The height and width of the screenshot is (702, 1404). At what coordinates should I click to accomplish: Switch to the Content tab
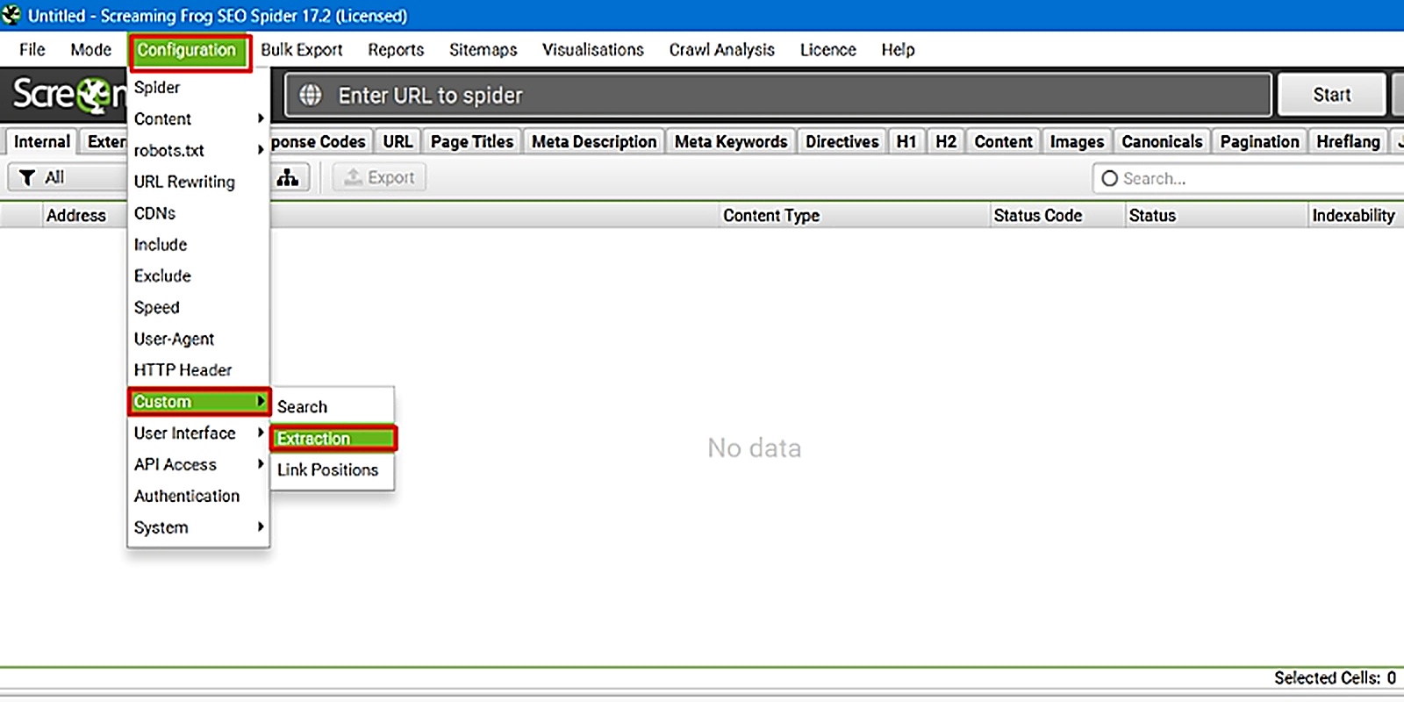click(x=1003, y=142)
